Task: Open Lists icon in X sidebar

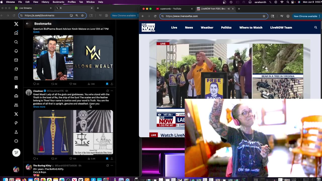Action: 16,78
